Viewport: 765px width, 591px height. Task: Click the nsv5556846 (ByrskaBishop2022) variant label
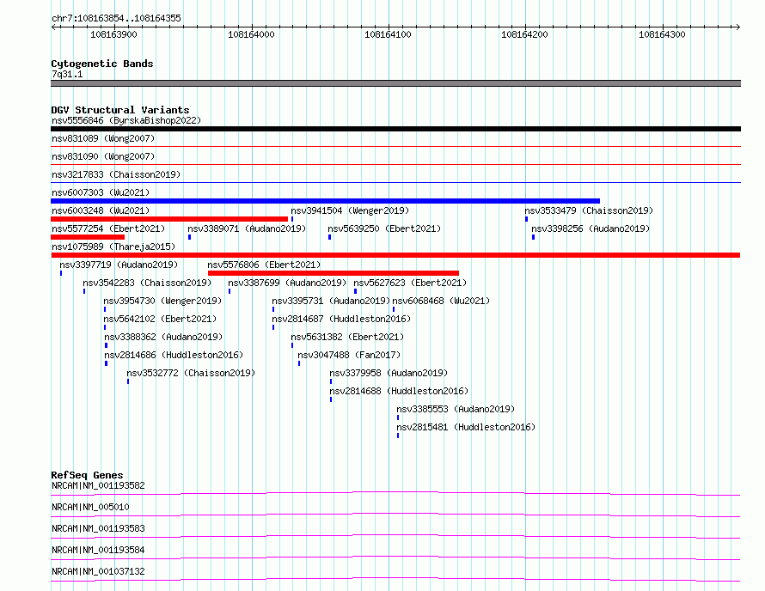pyautogui.click(x=126, y=120)
